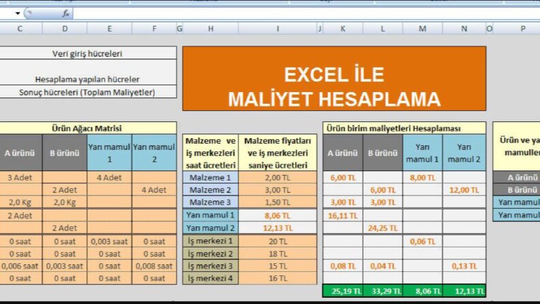Screen dimensions: 540x304
Task: Click the '0,06 TL' cost cell
Action: 423,241
